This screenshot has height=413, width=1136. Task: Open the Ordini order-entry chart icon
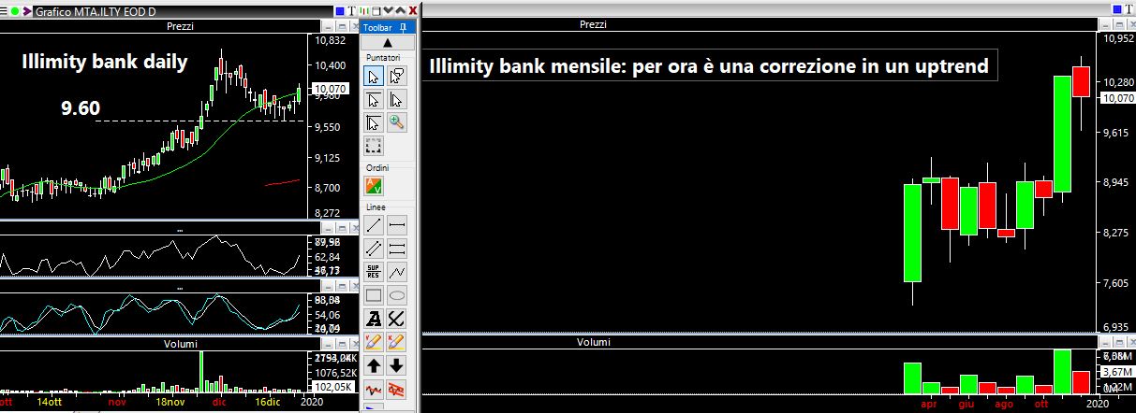pyautogui.click(x=374, y=186)
